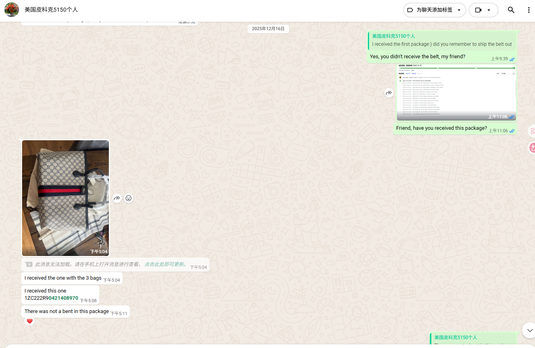This screenshot has height=348, width=535.
Task: Open the three-dot more options menu
Action: coord(529,10)
